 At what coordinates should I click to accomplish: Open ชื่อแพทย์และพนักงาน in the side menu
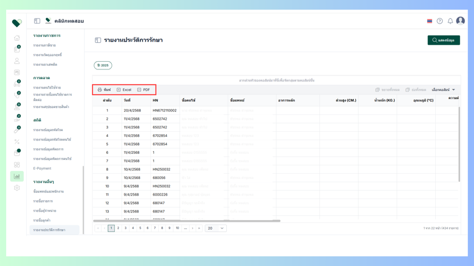pos(48,191)
